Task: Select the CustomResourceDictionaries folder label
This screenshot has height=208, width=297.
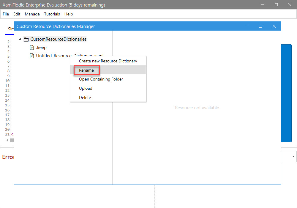Action: point(58,39)
